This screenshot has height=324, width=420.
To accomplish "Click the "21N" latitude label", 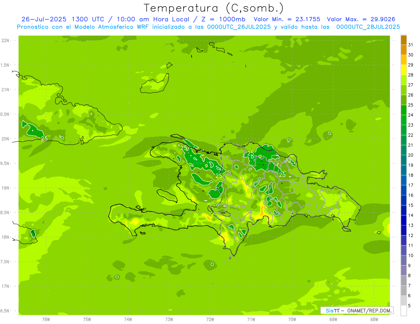I will (x=5, y=90).
